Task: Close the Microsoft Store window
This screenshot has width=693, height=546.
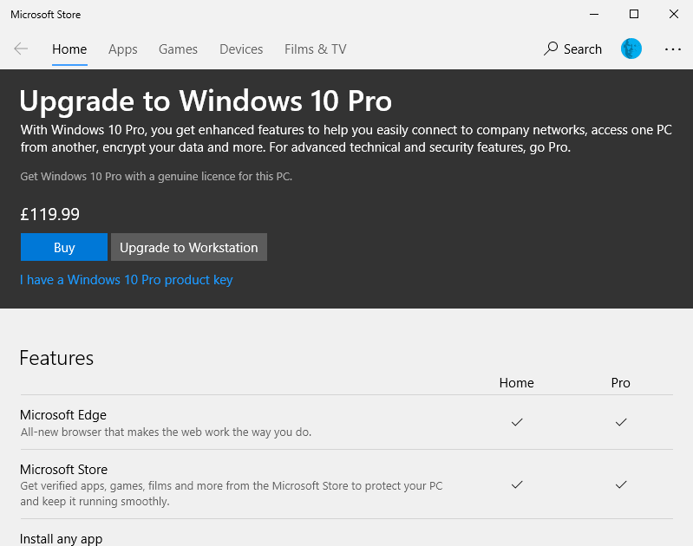Action: [673, 14]
